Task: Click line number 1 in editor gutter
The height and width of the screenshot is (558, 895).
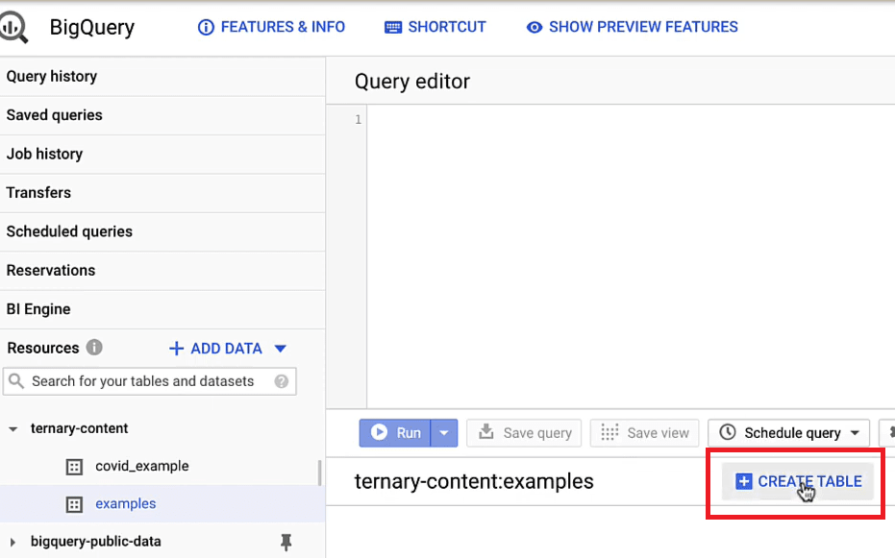Action: pos(358,120)
